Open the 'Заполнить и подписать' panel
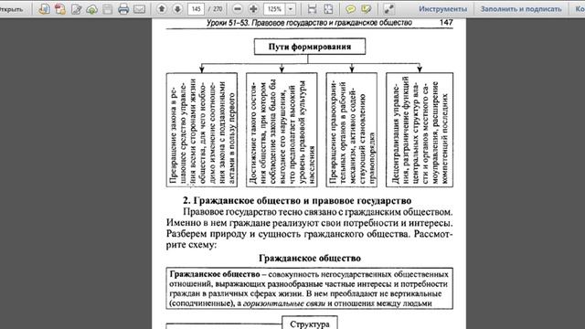 coord(521,9)
